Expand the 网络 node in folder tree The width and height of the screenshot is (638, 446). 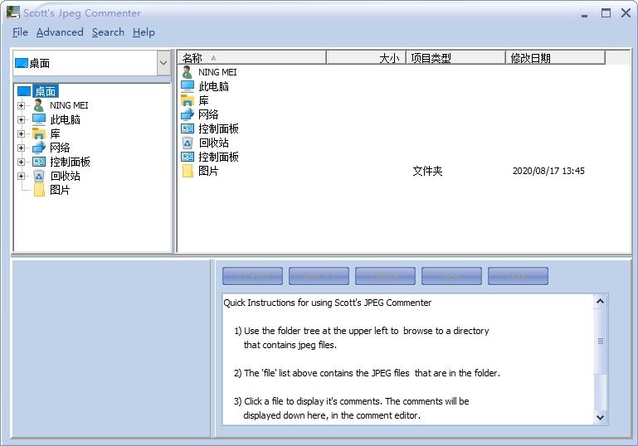[x=21, y=148]
